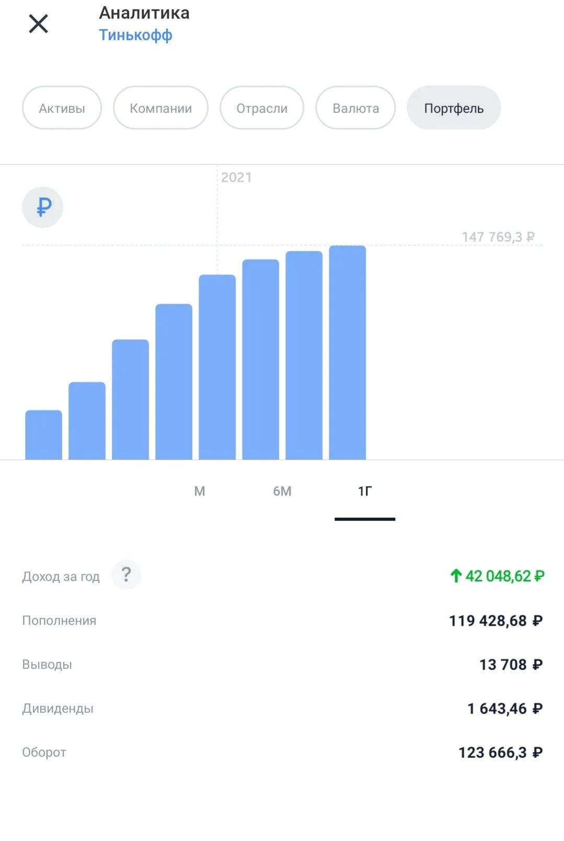Tap the shortest leftmost chart bar
The image size is (564, 841).
coord(43,435)
